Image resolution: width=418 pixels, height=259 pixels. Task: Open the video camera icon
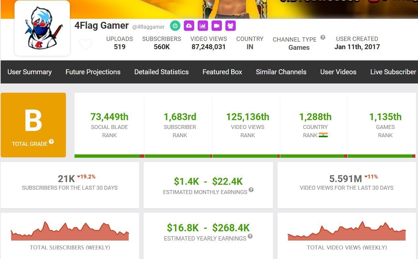coord(217,25)
